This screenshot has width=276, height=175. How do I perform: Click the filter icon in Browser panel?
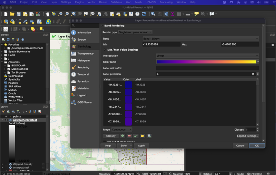(13, 40)
